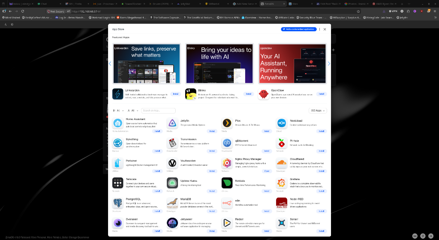The image size is (439, 240).
Task: Open the Jellyfin app icon
Action: [x=172, y=123]
